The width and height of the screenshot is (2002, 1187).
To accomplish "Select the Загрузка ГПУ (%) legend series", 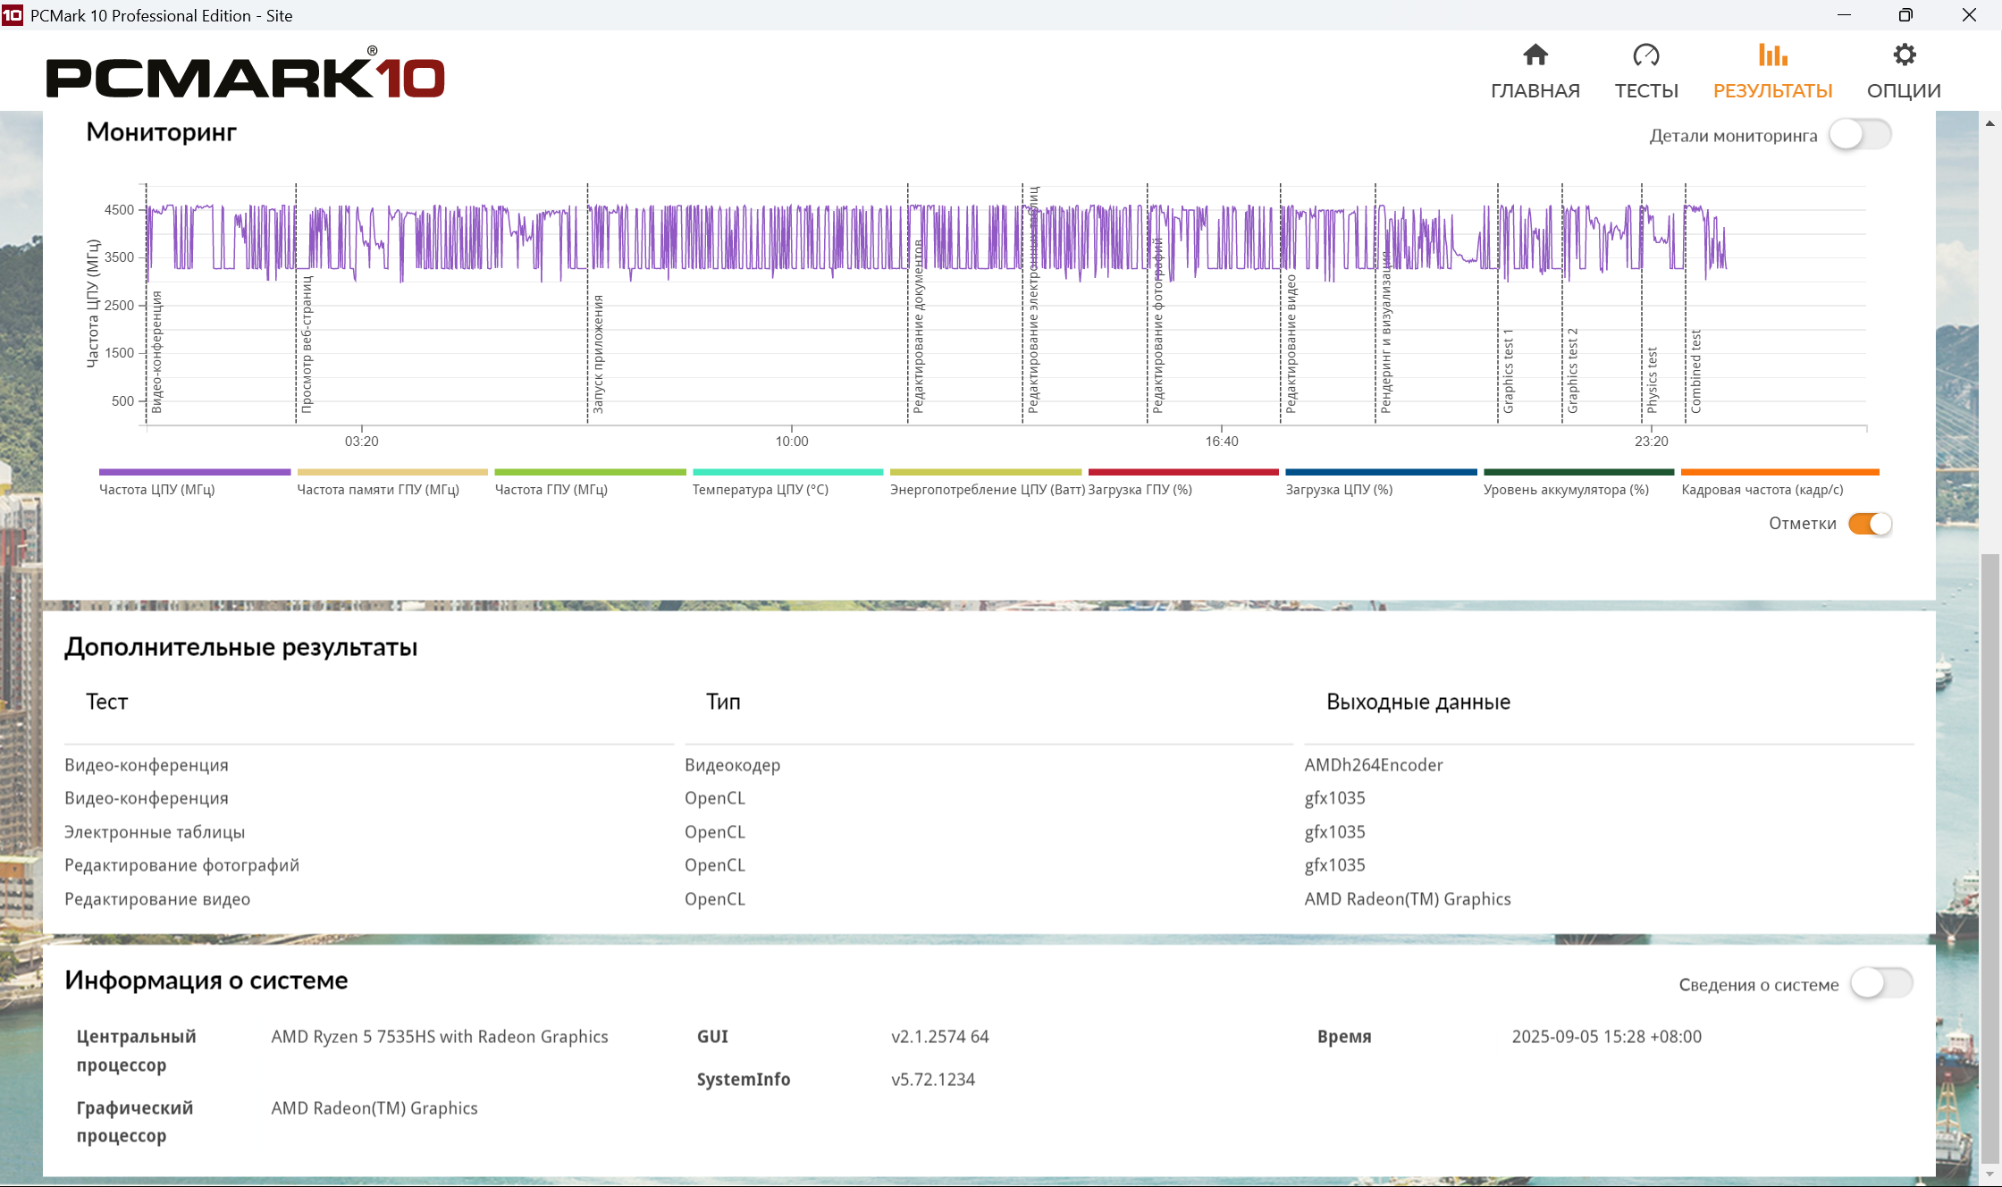I will [1140, 489].
